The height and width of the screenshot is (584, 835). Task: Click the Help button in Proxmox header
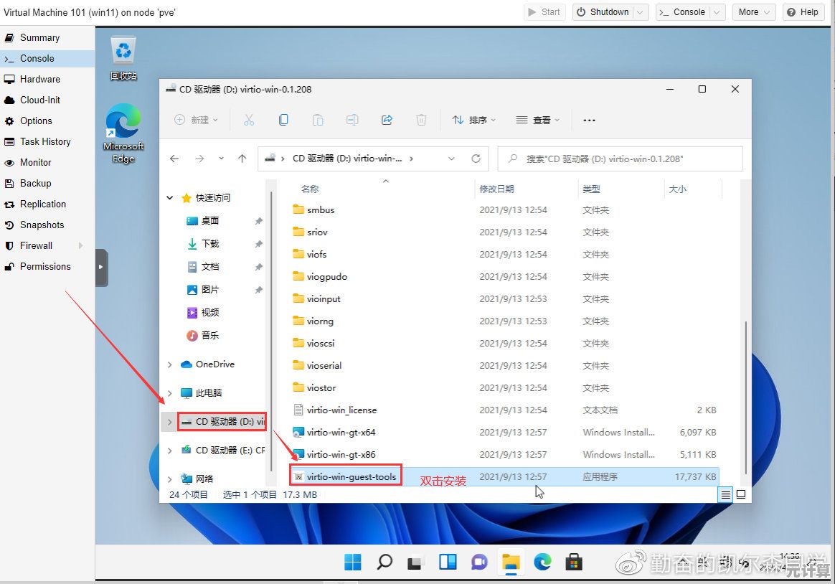point(803,12)
